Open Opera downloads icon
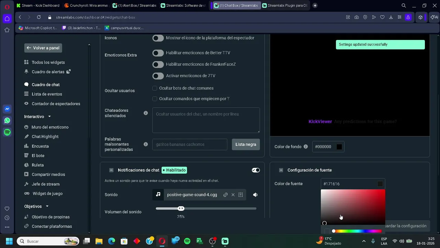 click(x=391, y=17)
